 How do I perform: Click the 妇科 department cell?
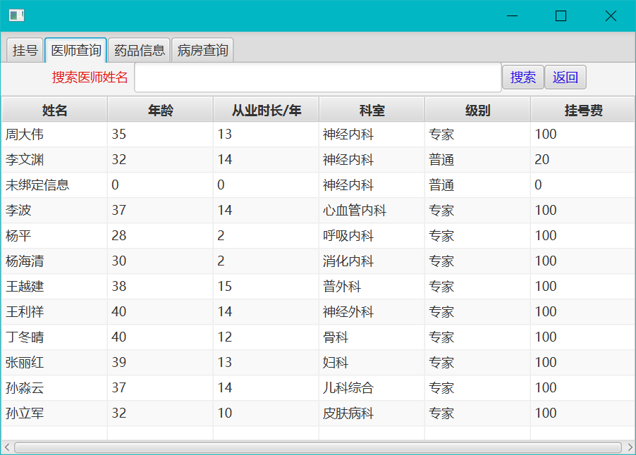click(372, 362)
